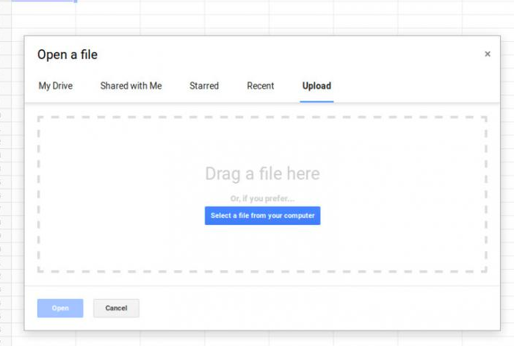Image resolution: width=514 pixels, height=346 pixels.
Task: Click the active Upload tab
Action: tap(316, 86)
